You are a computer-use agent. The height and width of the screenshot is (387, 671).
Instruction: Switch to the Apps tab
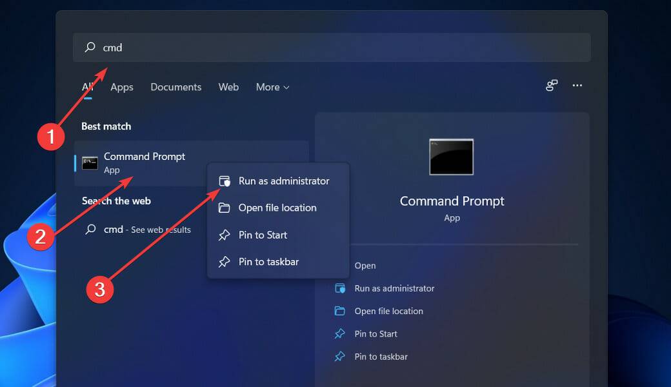[x=121, y=86]
